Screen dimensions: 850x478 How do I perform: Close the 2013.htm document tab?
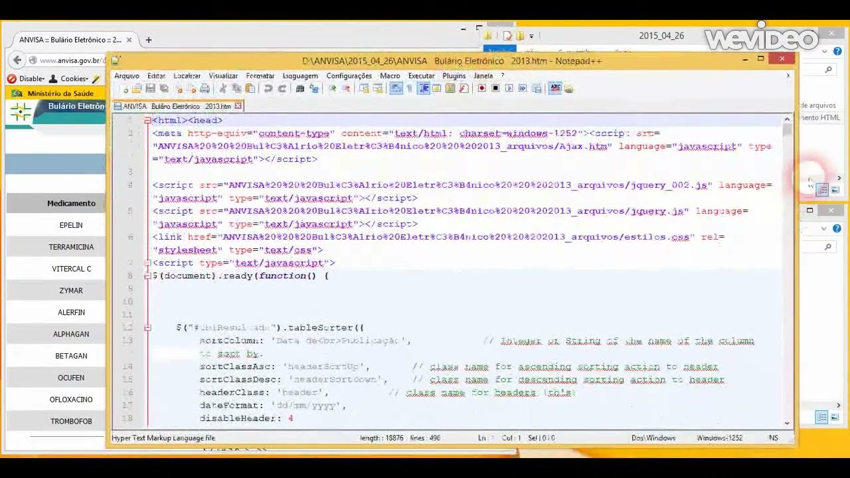coord(238,106)
